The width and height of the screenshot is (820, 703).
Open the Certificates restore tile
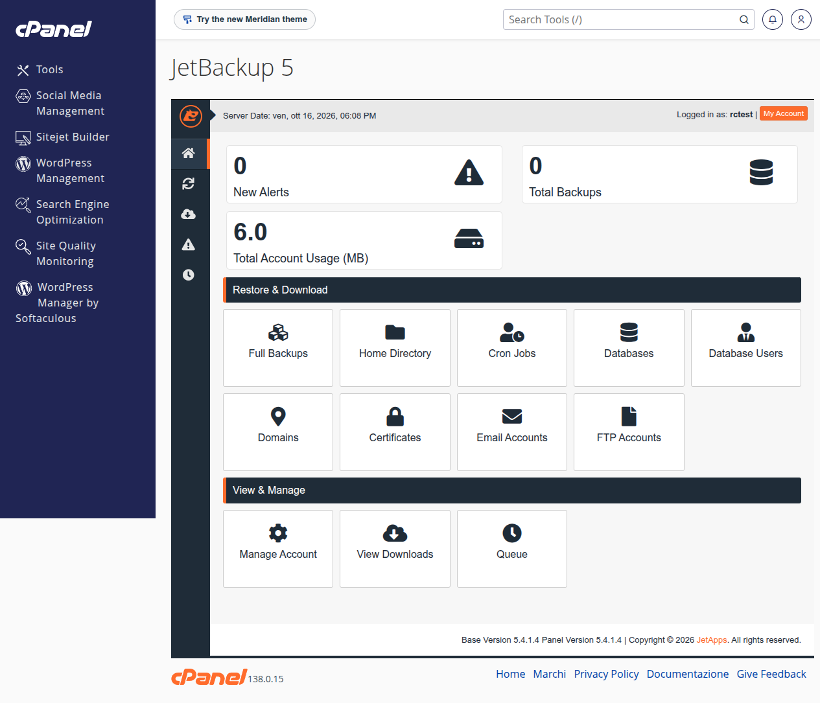[x=395, y=432]
